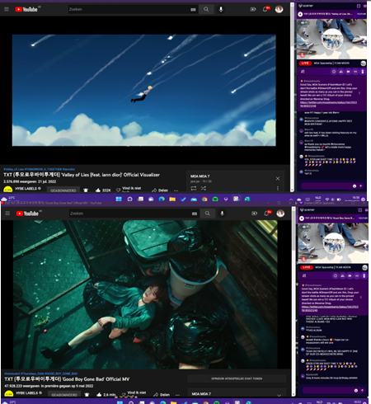Open more actions ellipsis under Valley of Lies

click(176, 190)
